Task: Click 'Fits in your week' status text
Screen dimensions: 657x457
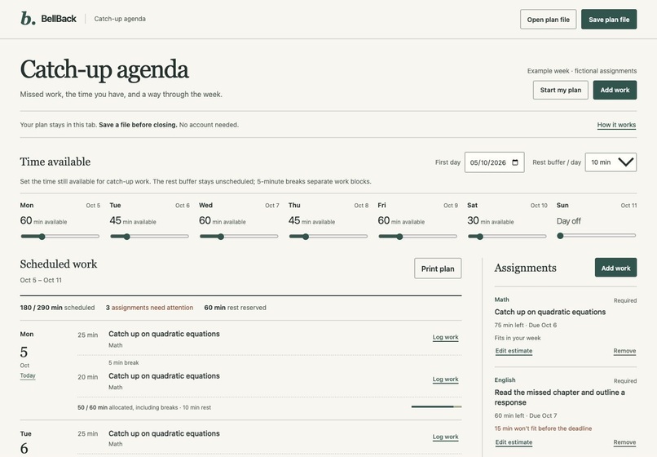Action: coord(518,338)
